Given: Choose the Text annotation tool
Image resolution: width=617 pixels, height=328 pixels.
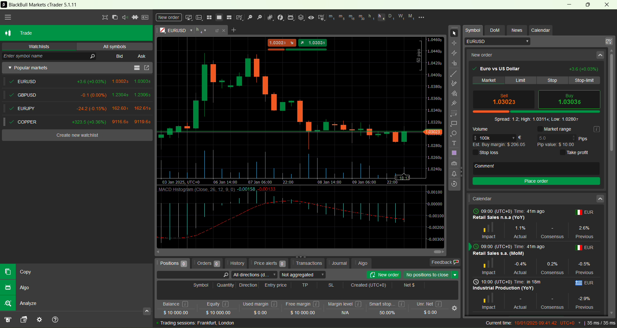Looking at the screenshot, I should pyautogui.click(x=454, y=143).
